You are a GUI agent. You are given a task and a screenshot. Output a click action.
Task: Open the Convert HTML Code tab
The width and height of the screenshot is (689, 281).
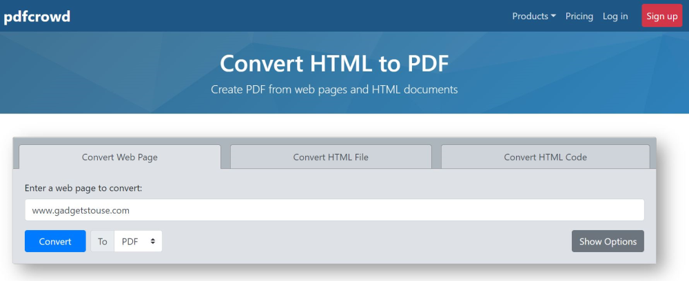pos(545,157)
